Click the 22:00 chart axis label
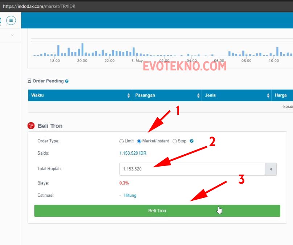The width and height of the screenshot is (293, 245). (x=110, y=61)
